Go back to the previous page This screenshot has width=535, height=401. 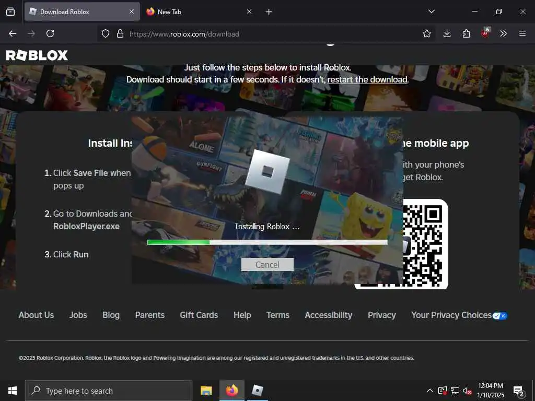[x=13, y=33]
